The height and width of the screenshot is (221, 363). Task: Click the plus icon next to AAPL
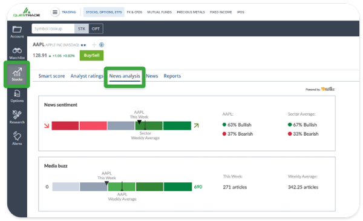coord(94,45)
